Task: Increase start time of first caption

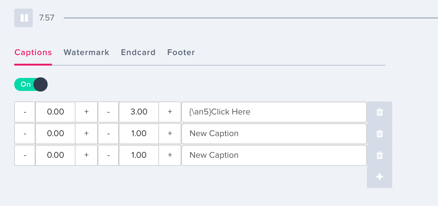Action: 86,112
